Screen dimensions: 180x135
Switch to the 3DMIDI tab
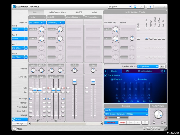(x=79, y=12)
